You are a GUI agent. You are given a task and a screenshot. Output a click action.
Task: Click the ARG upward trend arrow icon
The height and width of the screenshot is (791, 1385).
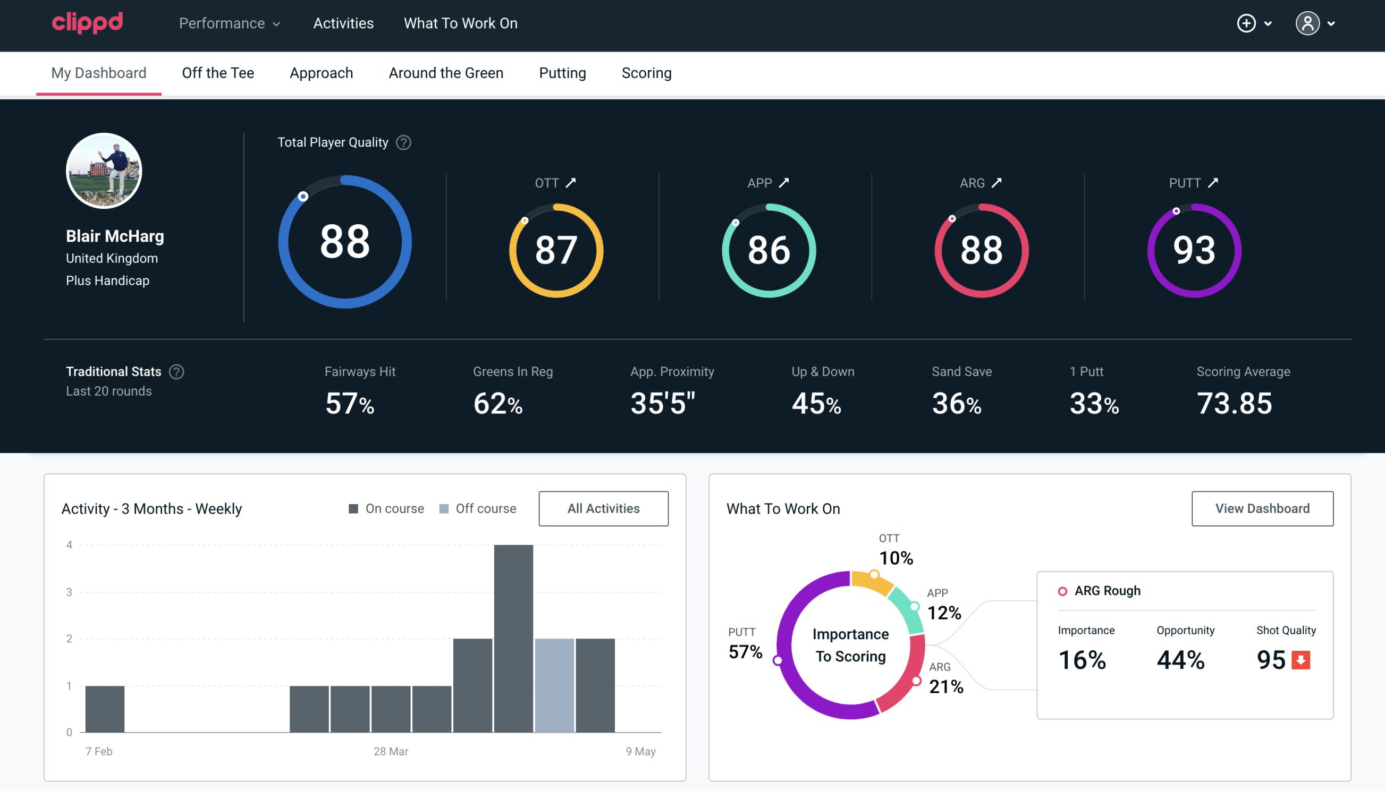tap(996, 183)
